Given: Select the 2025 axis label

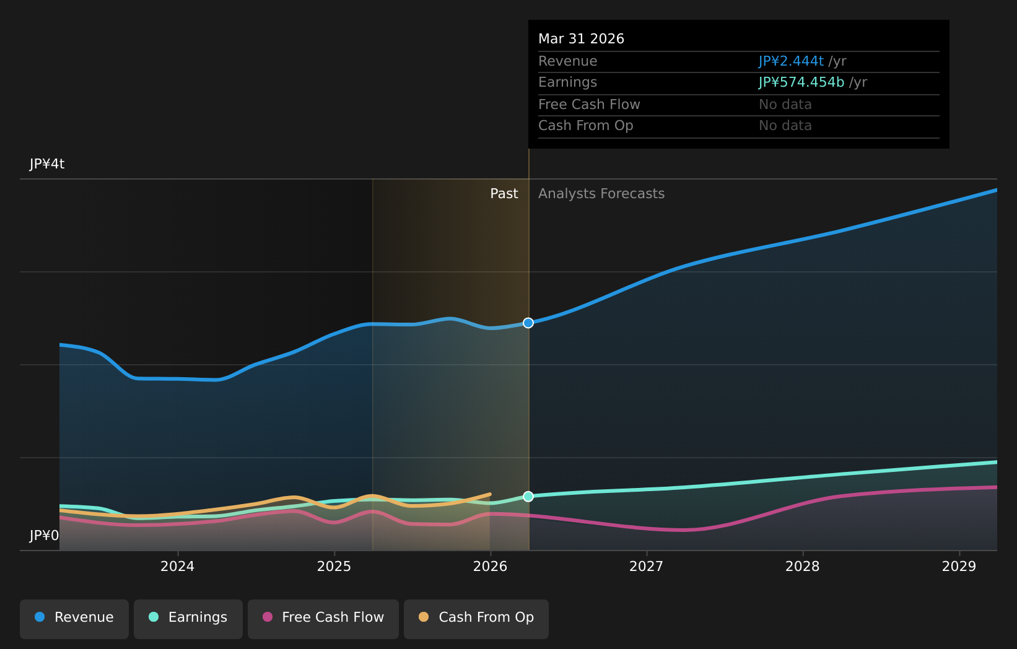Looking at the screenshot, I should (334, 566).
